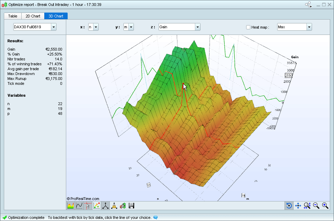Select the colored surface chart display icon
Viewport: 334px width, 221px height.
coord(70,206)
